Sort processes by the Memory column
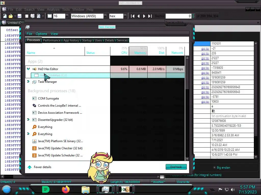This screenshot has width=261, height=195. (138, 51)
